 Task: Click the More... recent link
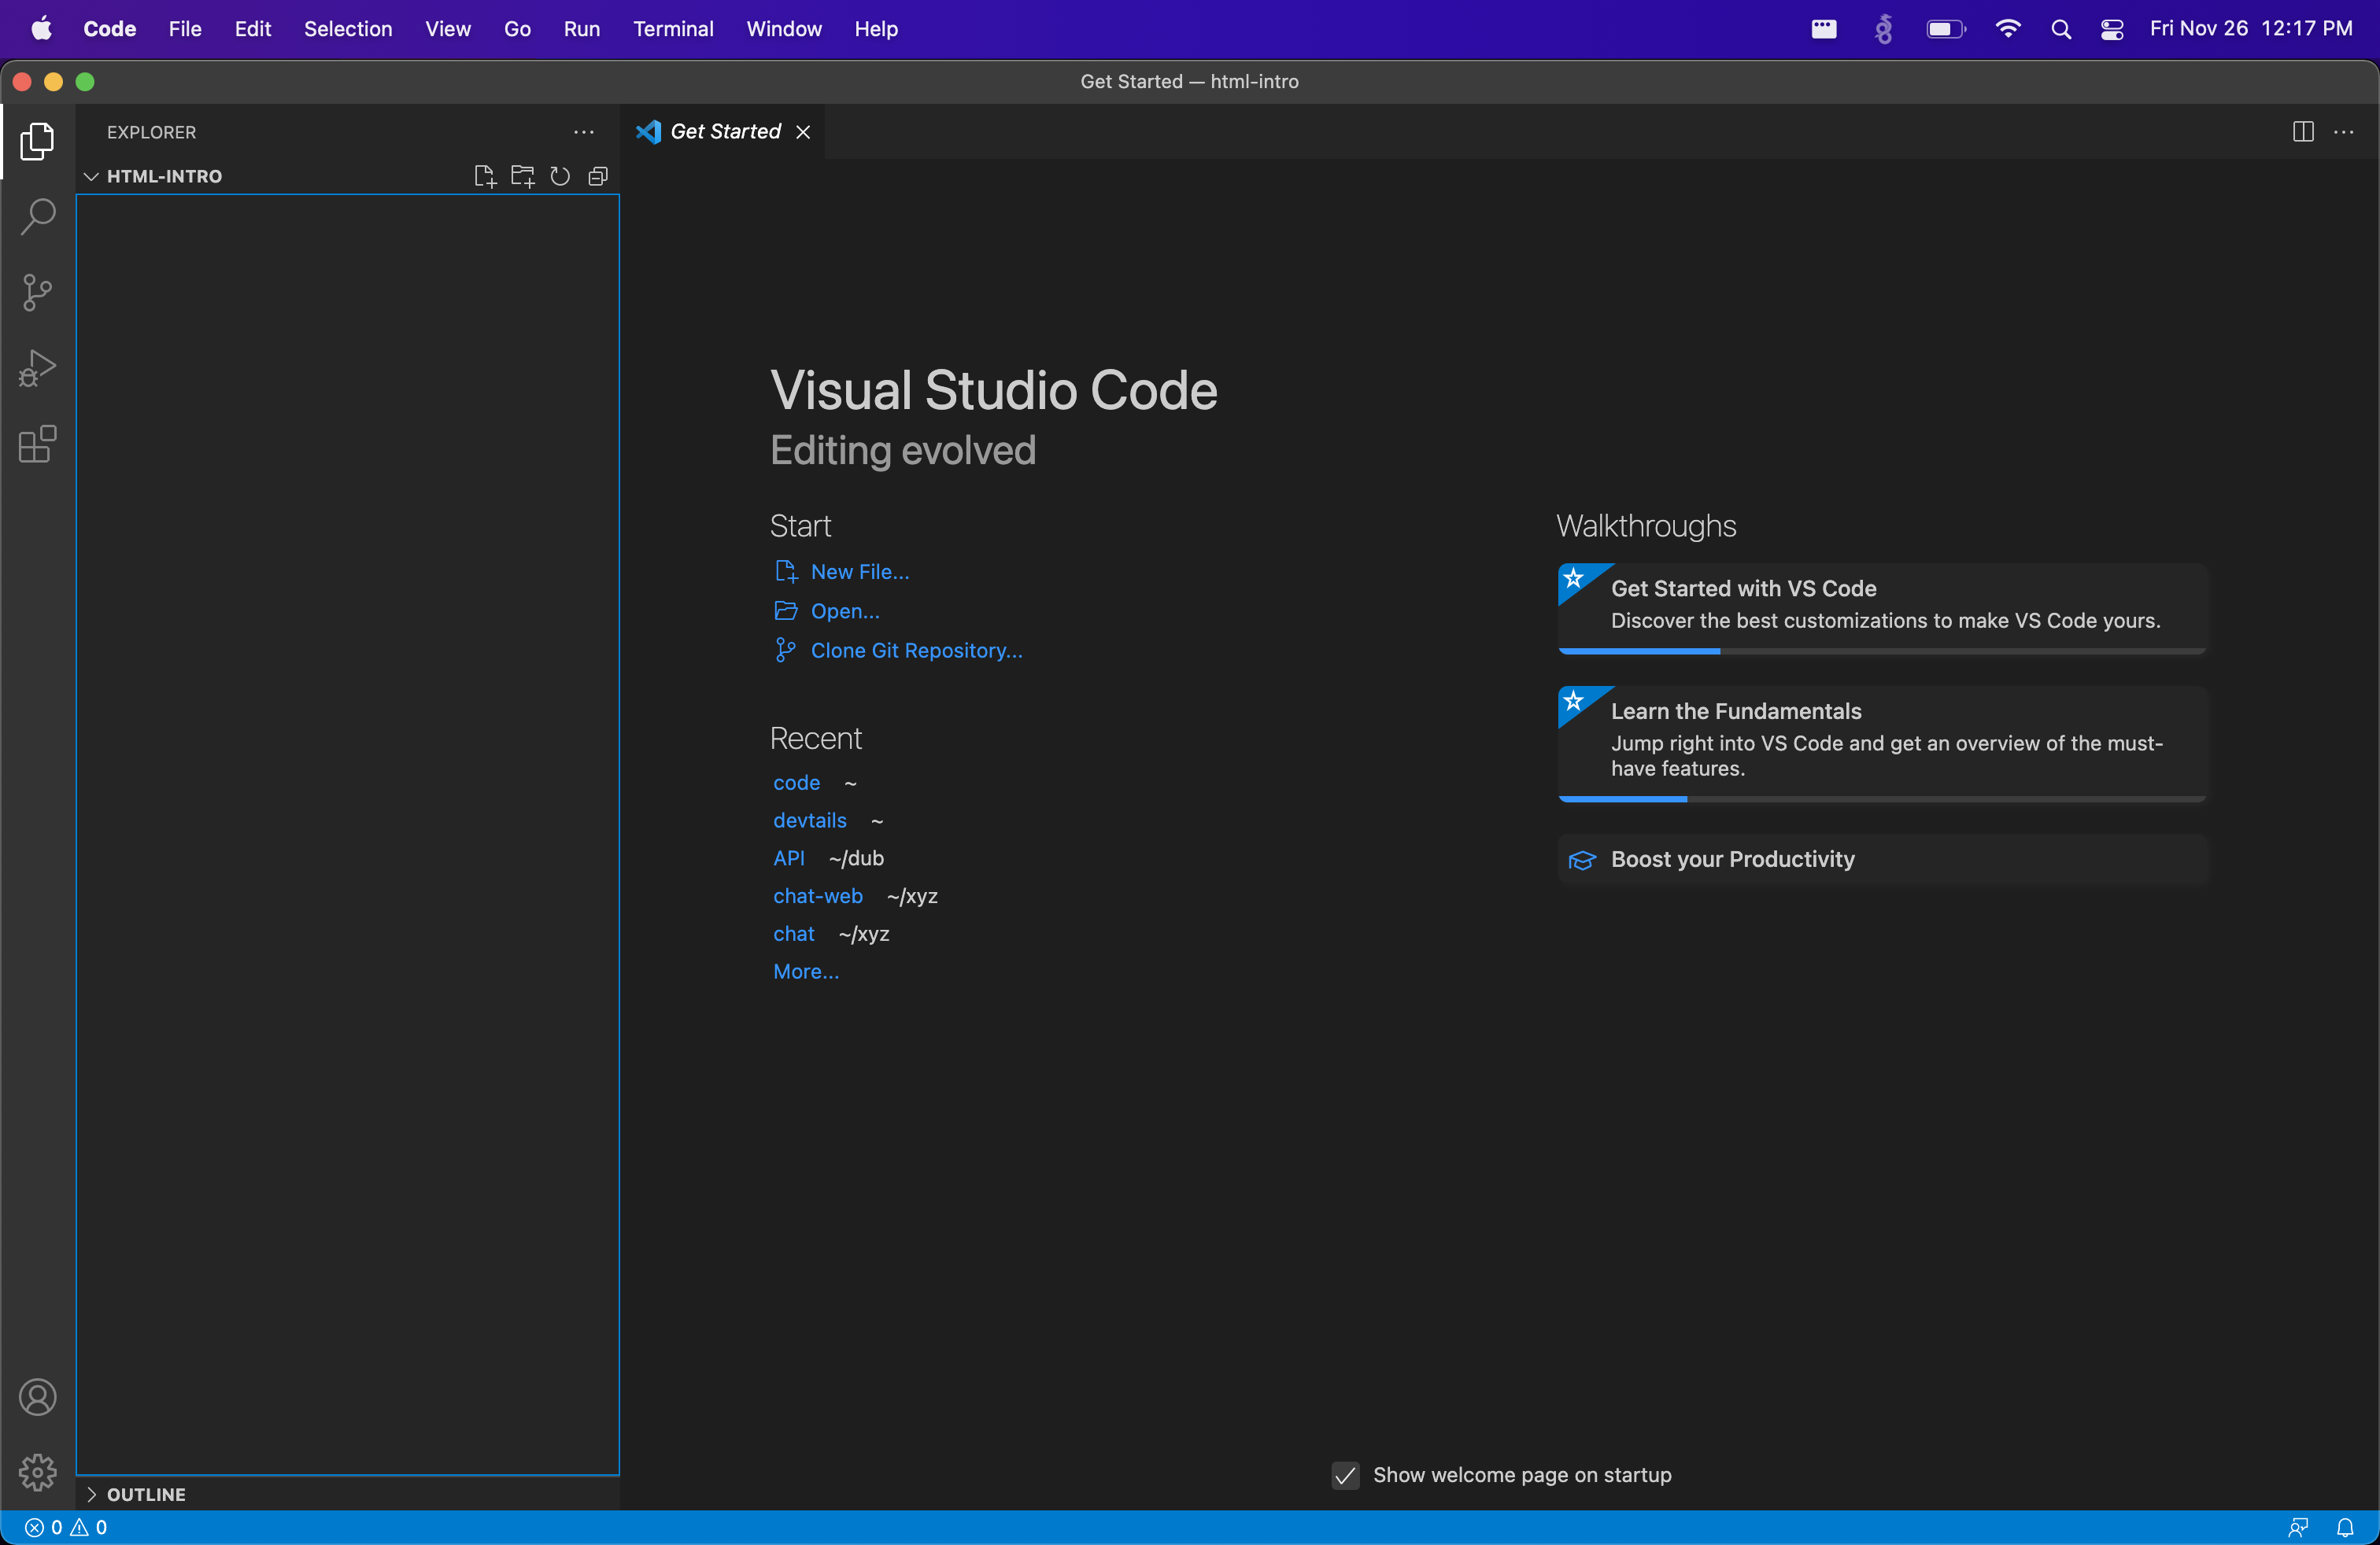click(806, 972)
